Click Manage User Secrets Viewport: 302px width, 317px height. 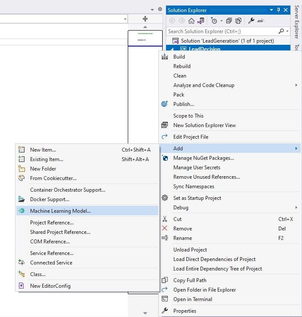(x=230, y=168)
